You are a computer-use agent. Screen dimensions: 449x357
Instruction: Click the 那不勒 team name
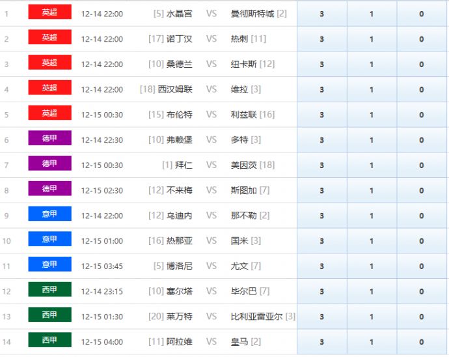coord(244,216)
